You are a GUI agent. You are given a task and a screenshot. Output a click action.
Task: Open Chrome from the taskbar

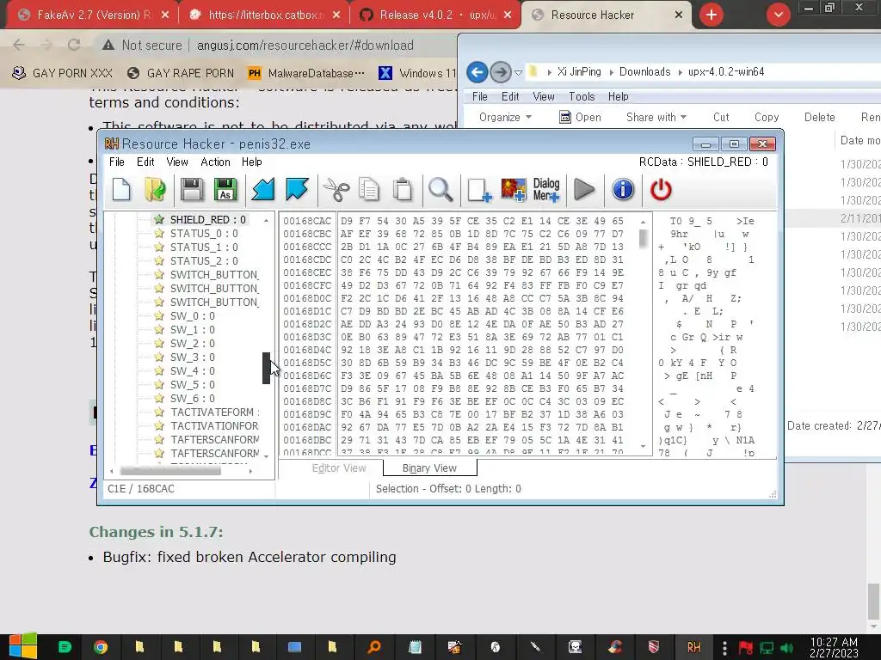(100, 647)
